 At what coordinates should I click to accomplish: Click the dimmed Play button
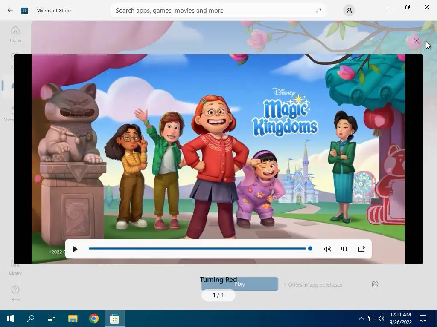click(240, 284)
